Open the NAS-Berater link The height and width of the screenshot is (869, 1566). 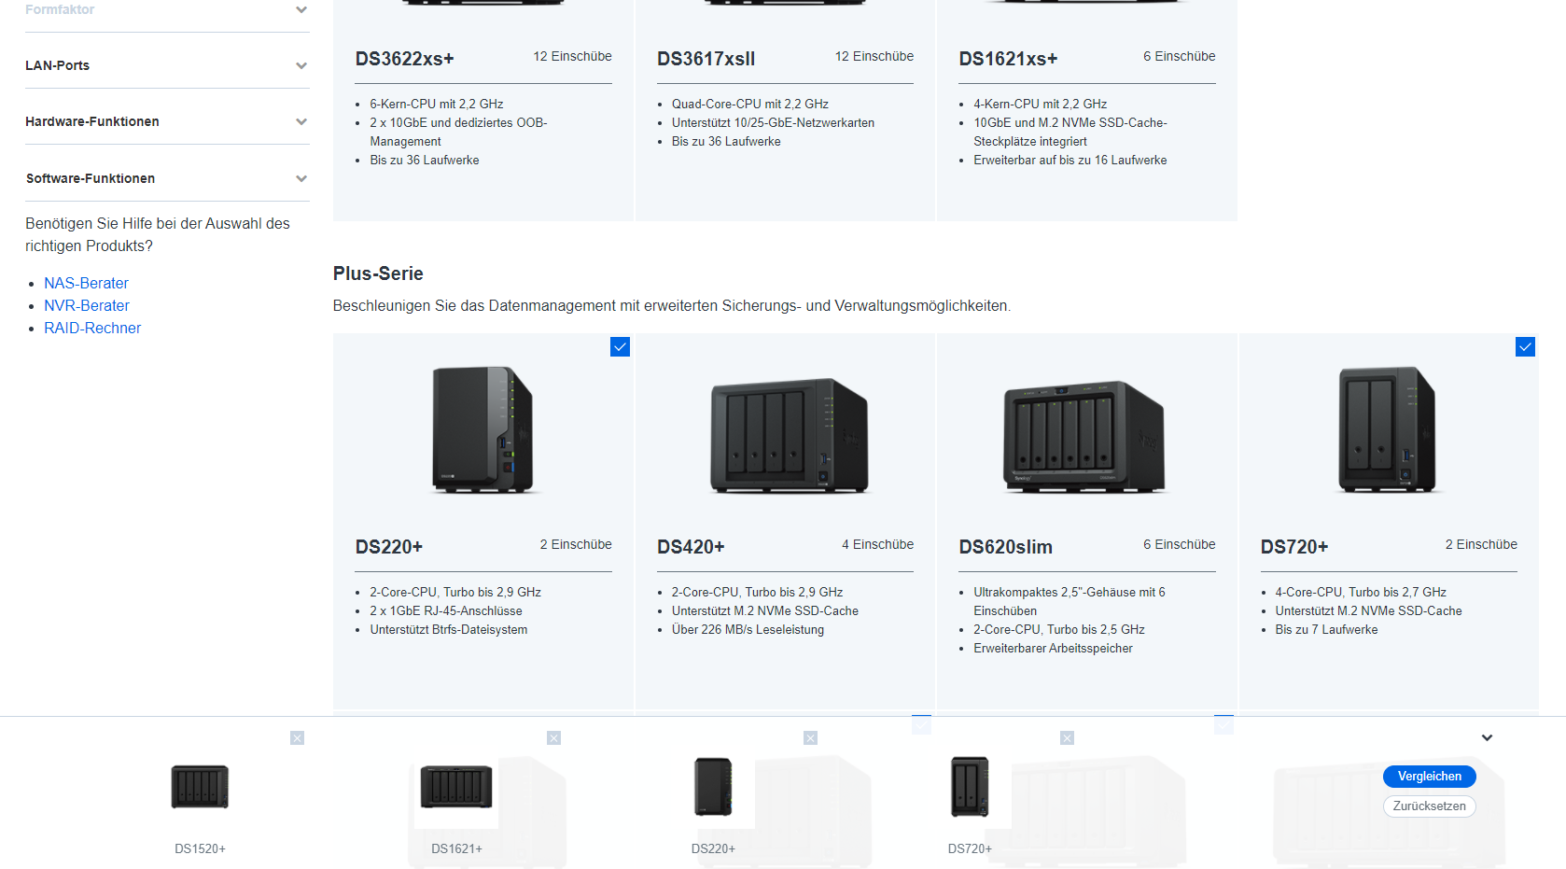pos(86,283)
